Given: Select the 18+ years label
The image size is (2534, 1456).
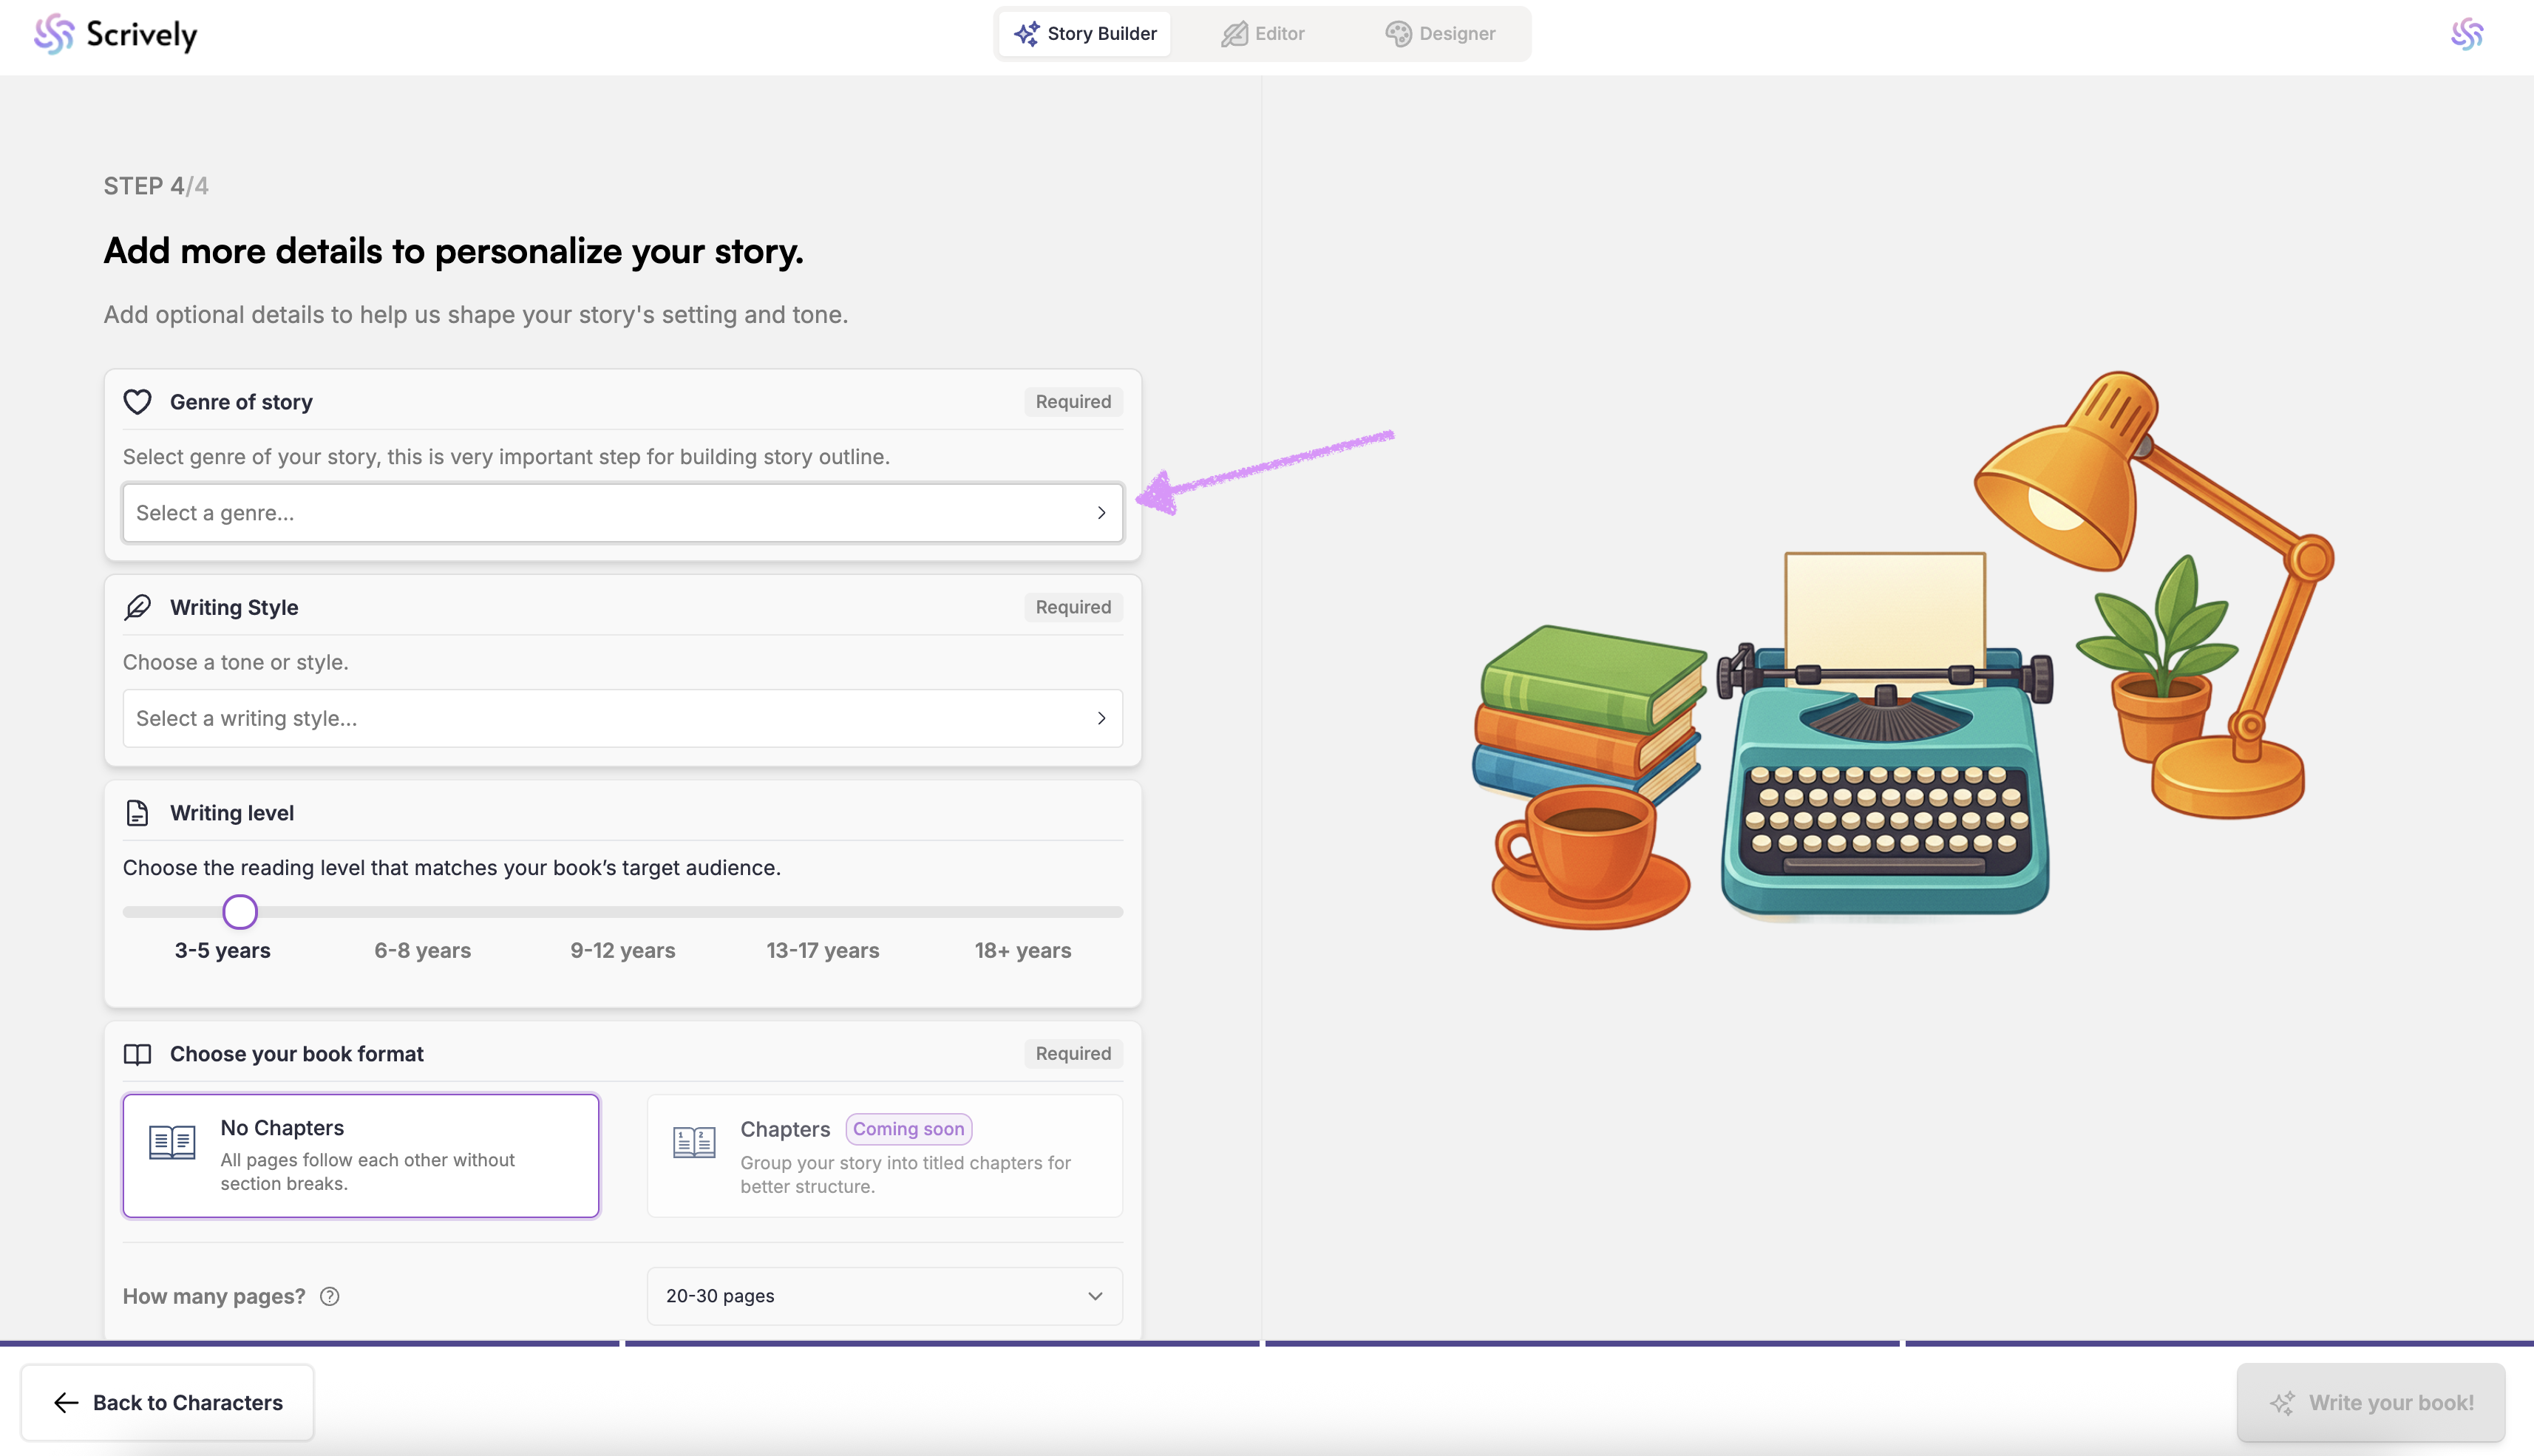Looking at the screenshot, I should (1022, 950).
